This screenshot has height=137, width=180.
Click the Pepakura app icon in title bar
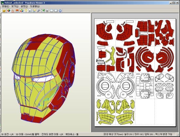(3, 3)
